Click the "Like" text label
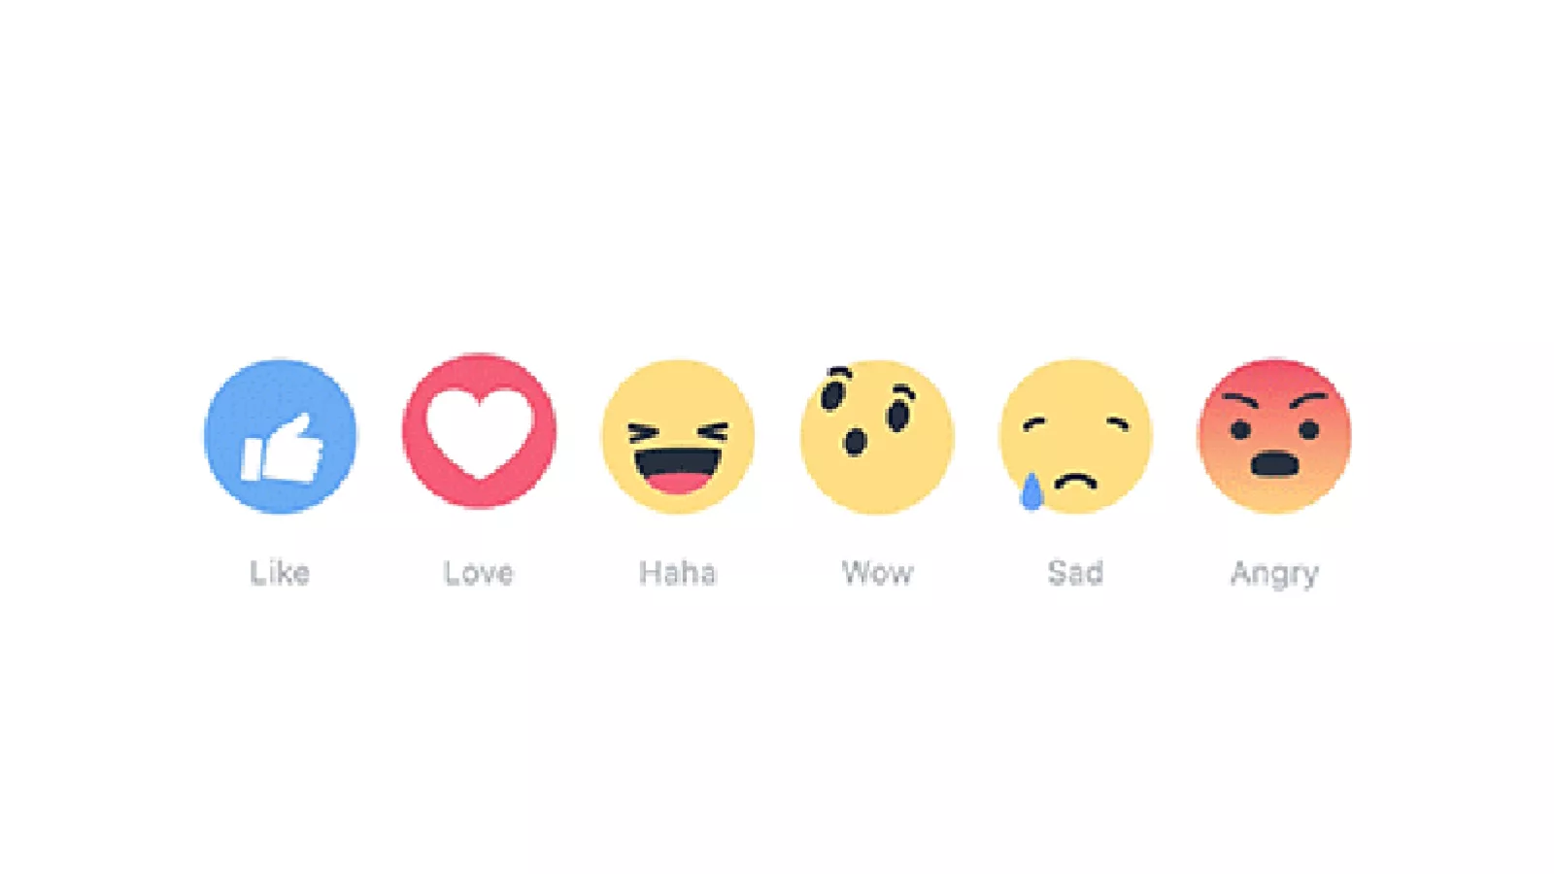Viewport: 1554px width, 874px height. [280, 573]
